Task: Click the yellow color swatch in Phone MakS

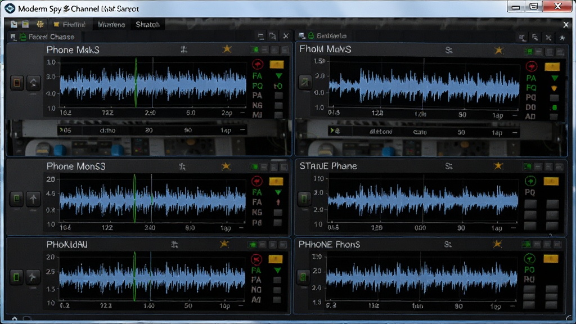Action: click(x=277, y=65)
